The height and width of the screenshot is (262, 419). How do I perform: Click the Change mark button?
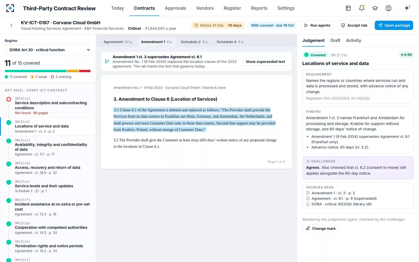pos(321,229)
